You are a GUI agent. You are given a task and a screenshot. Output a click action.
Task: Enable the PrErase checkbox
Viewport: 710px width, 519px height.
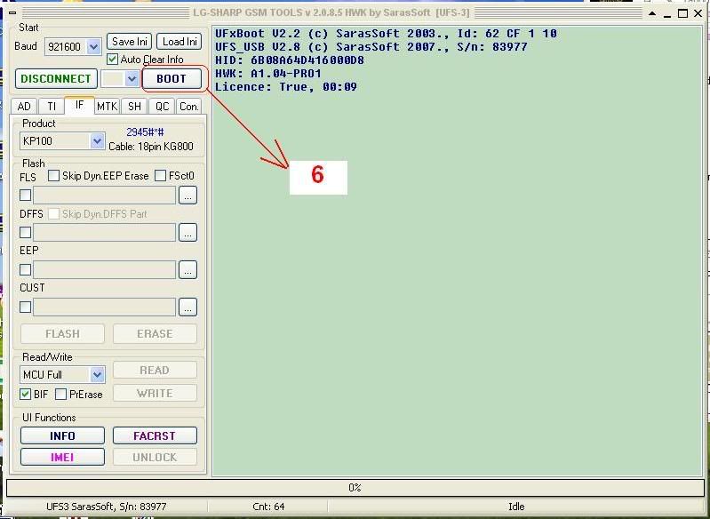tap(60, 394)
